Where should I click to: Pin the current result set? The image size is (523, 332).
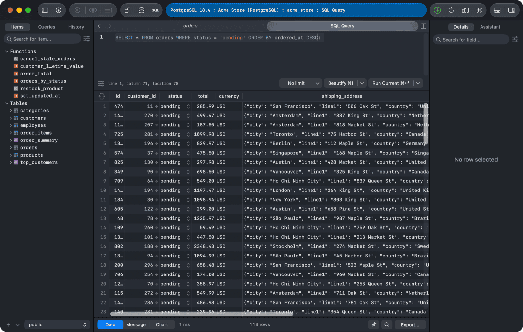click(x=374, y=324)
